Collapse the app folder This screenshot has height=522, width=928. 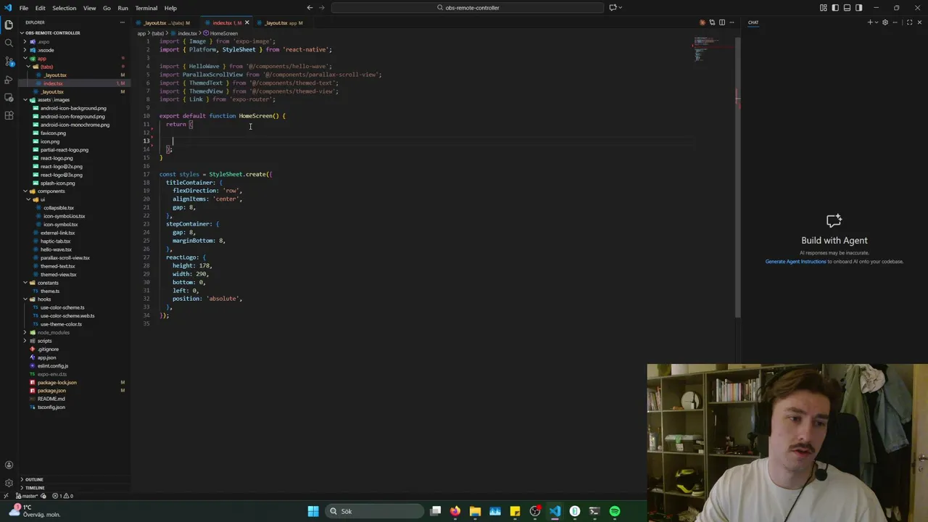coord(72,58)
